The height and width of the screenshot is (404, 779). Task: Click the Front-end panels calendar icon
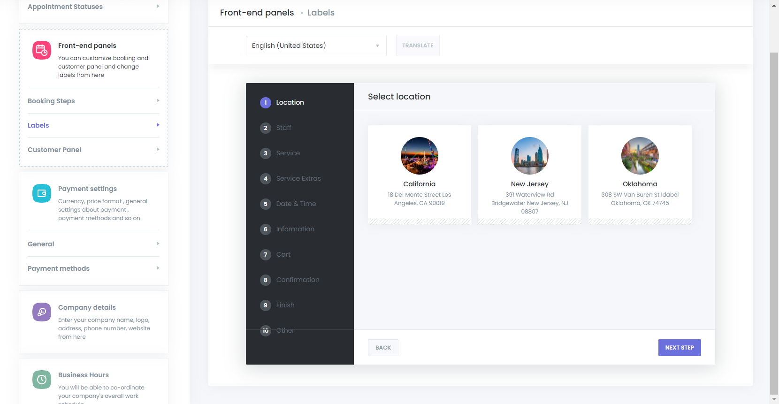(x=42, y=50)
